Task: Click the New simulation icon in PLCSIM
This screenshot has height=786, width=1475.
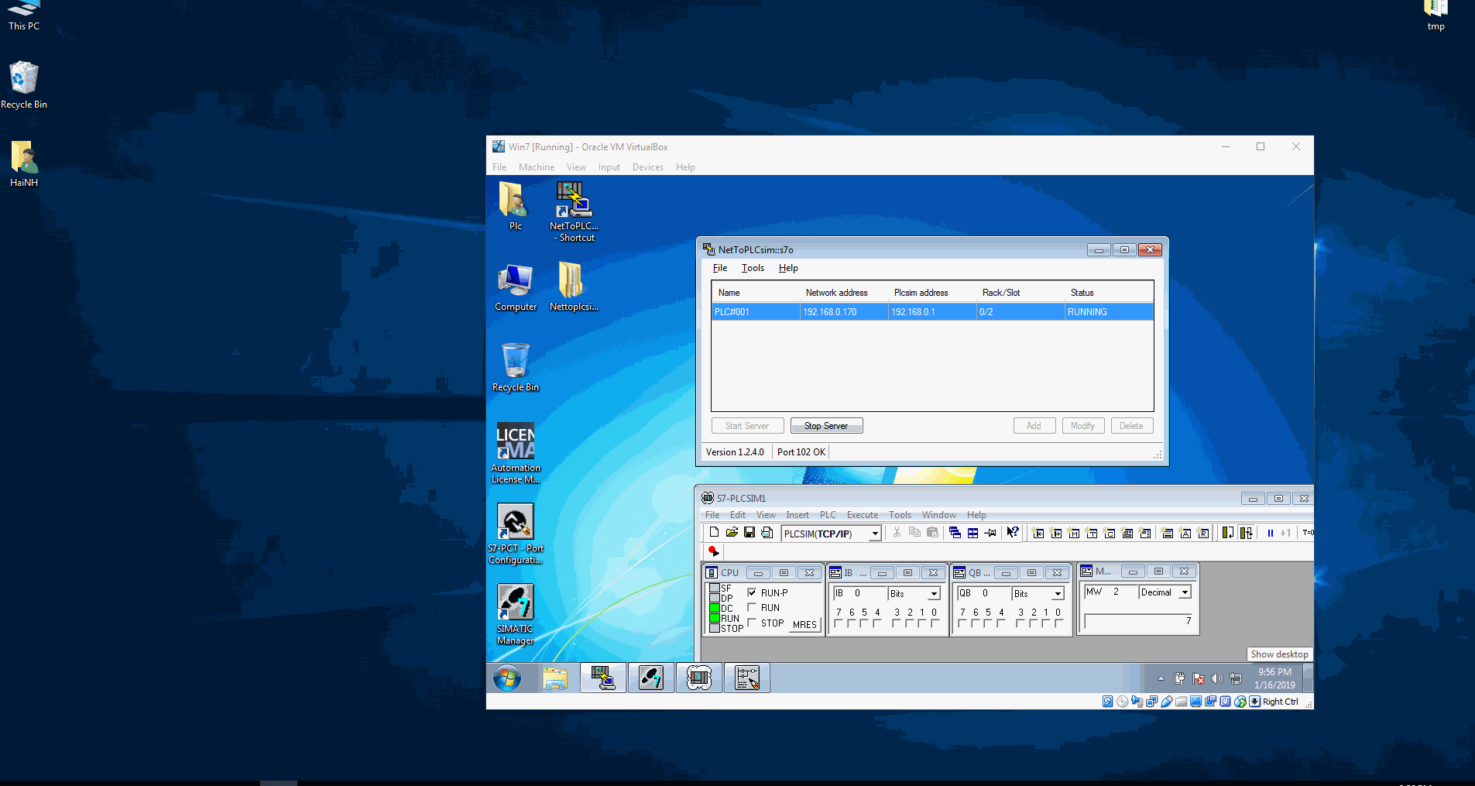Action: coord(714,533)
